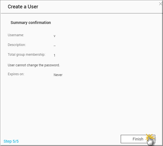Click the Expires on label
This screenshot has height=146, width=163.
16,74
